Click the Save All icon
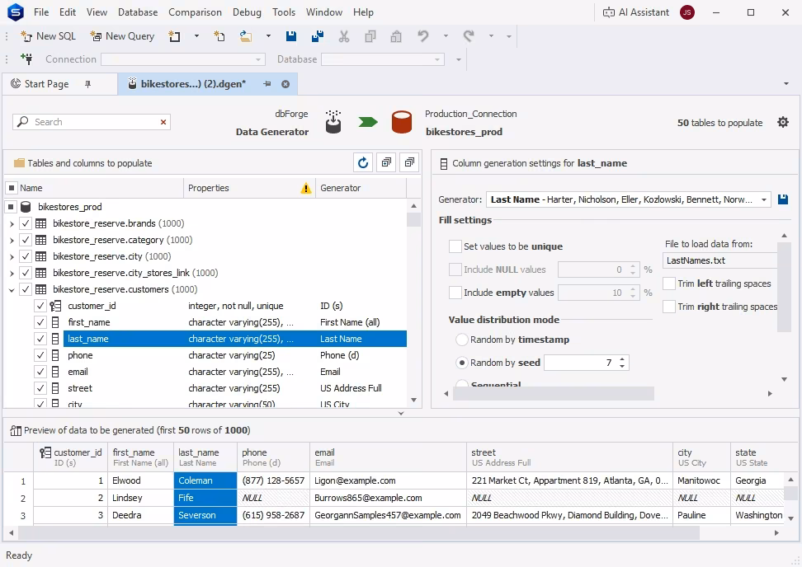 click(317, 36)
